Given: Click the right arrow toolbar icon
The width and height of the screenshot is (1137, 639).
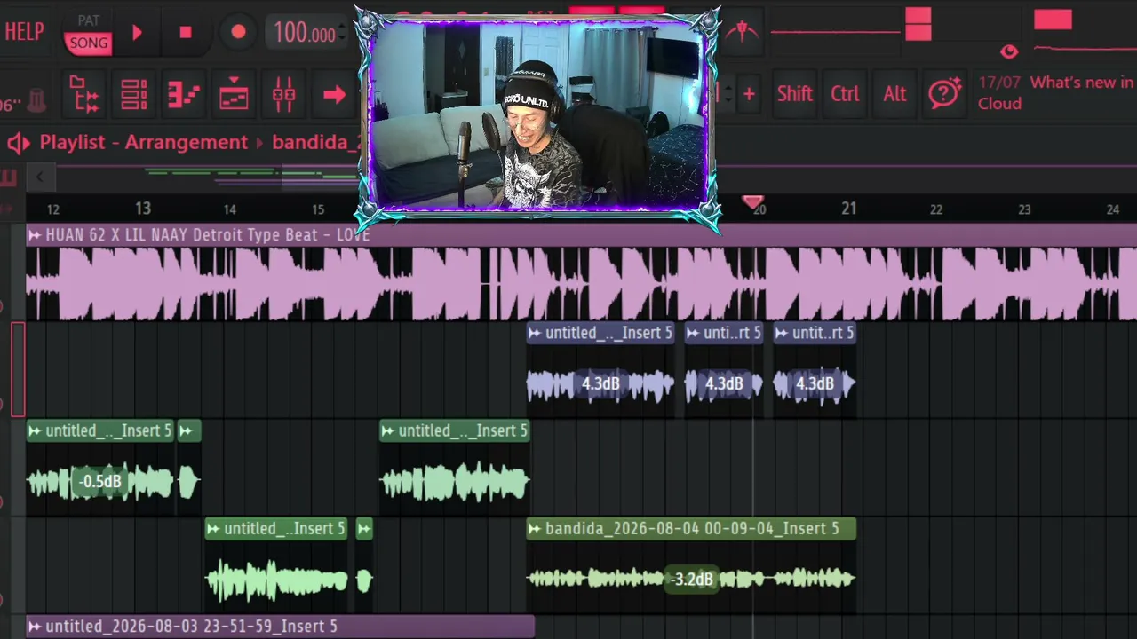Looking at the screenshot, I should coord(334,94).
